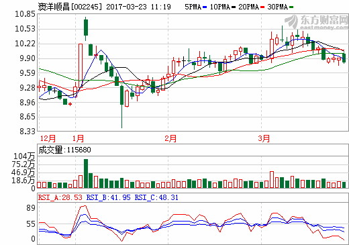Click the 10.85 price axis label

(25, 14)
